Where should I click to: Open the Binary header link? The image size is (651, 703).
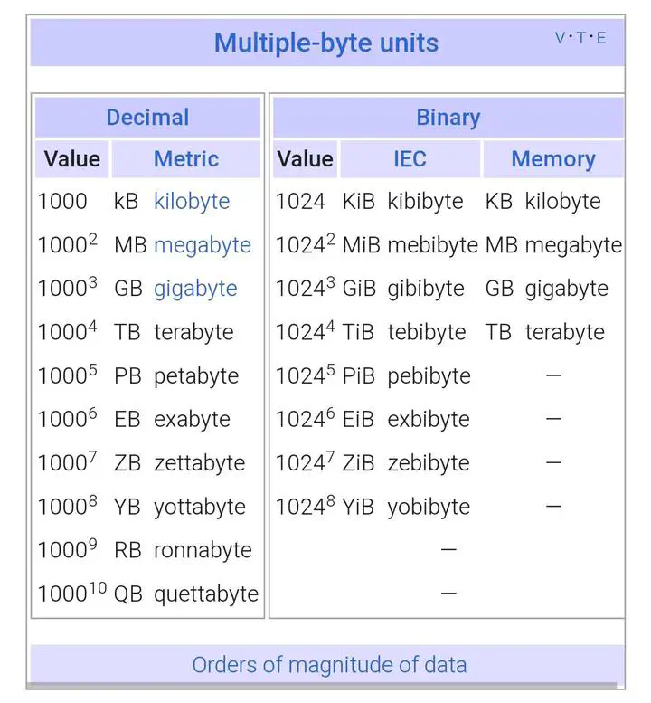448,118
